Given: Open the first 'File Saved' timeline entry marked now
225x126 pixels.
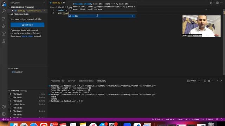Looking at the screenshot, I should (27, 94).
